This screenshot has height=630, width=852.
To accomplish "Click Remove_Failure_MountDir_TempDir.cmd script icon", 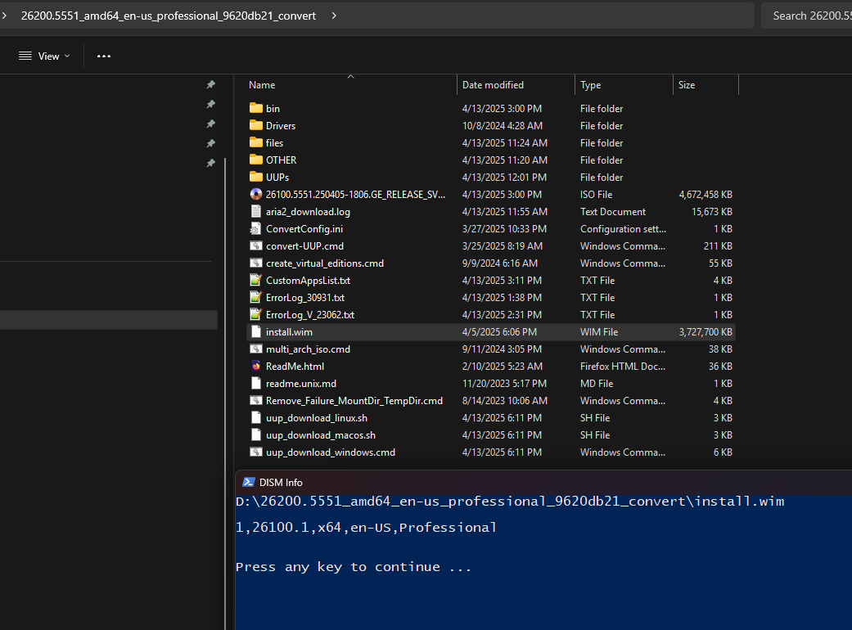I will coord(256,401).
